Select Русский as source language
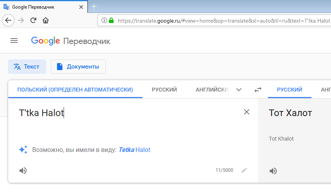 pyautogui.click(x=164, y=90)
